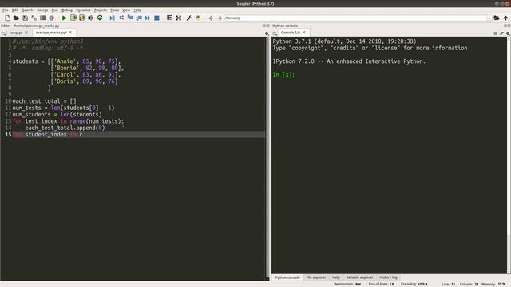Run current cell icon

[x=73, y=18]
